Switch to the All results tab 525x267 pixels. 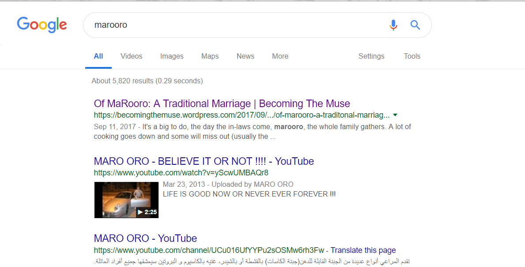coord(98,56)
